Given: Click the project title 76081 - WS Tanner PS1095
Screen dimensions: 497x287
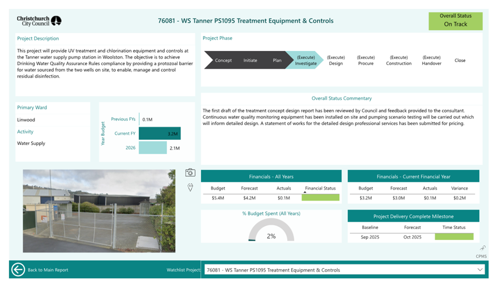Looking at the screenshot, I should [246, 21].
